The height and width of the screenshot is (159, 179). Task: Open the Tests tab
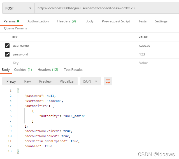pyautogui.click(x=143, y=21)
